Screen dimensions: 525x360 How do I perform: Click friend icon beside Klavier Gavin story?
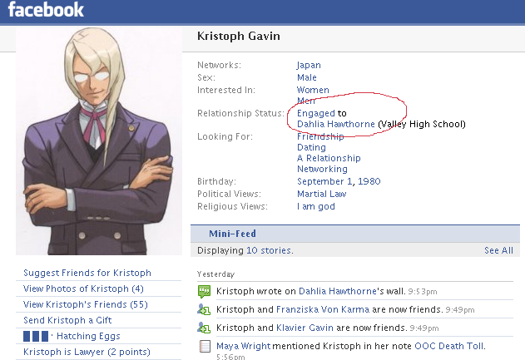(204, 328)
